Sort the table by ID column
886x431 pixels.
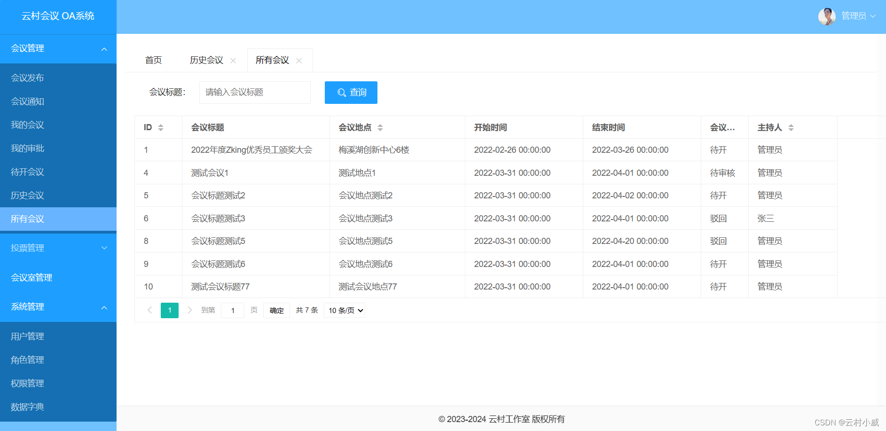[x=161, y=127]
